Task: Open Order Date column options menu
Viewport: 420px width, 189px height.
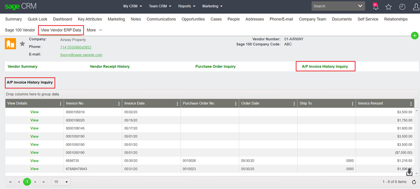Action: click(294, 104)
